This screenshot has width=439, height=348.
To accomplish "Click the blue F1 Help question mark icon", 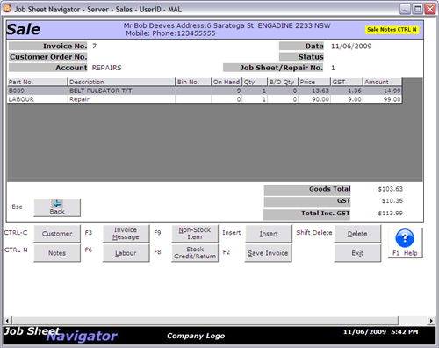I will pyautogui.click(x=405, y=238).
